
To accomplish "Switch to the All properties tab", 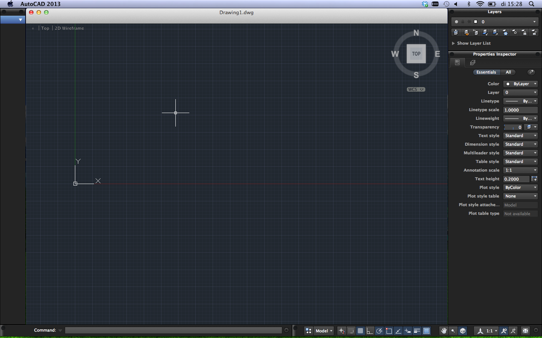I will [x=508, y=72].
